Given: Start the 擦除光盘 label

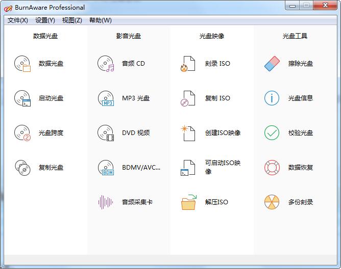Looking at the screenshot, I should coord(301,64).
